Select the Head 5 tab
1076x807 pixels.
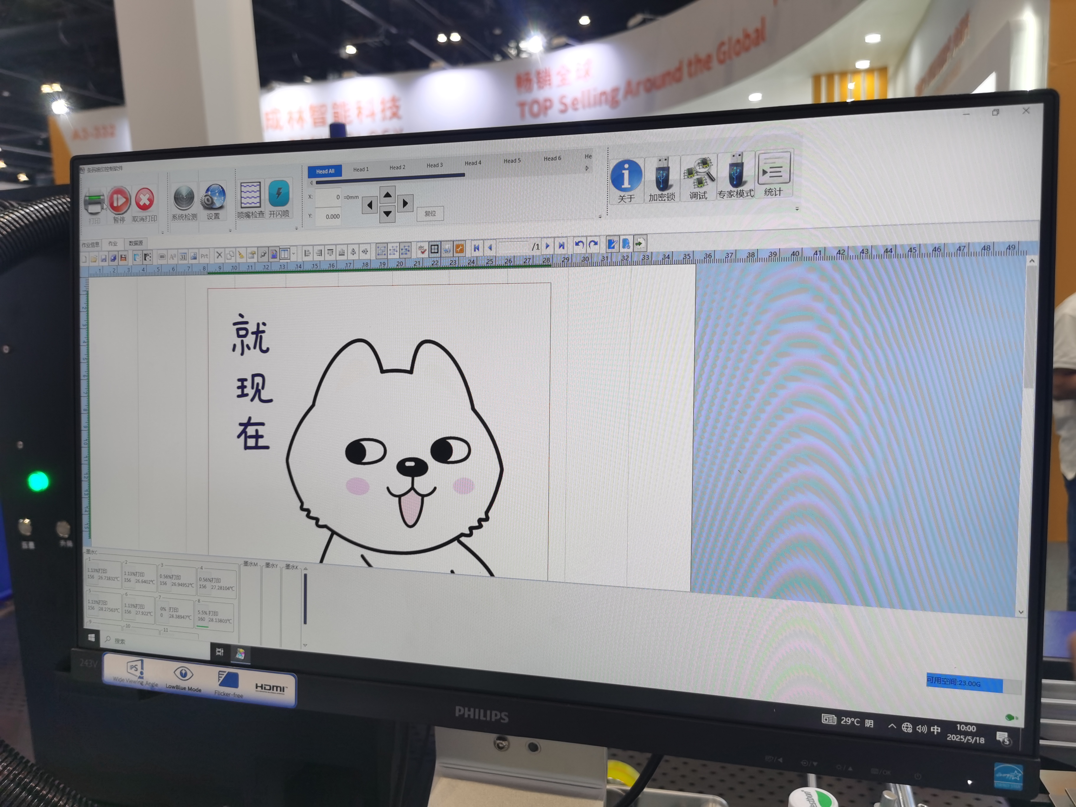(x=512, y=160)
